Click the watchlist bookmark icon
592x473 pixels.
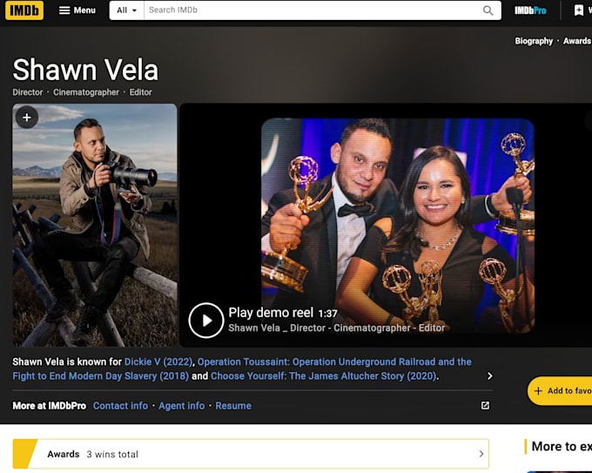578,10
